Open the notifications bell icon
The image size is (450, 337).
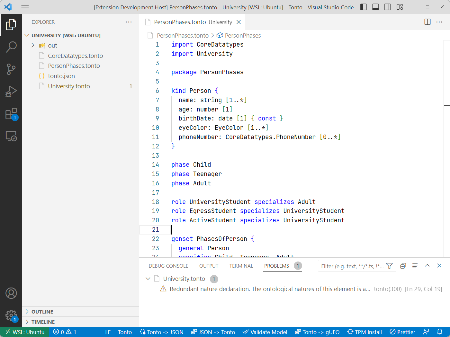tap(440, 332)
